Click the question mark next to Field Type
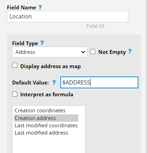The height and width of the screenshot is (153, 147). pos(42,43)
